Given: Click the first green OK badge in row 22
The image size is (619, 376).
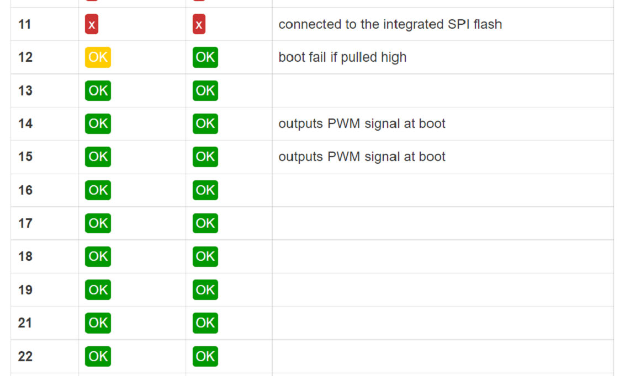Looking at the screenshot, I should tap(98, 356).
